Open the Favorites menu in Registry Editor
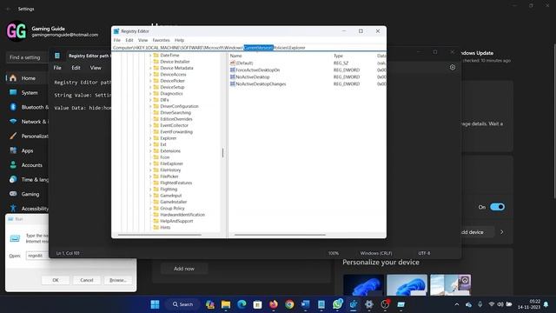 click(x=161, y=40)
